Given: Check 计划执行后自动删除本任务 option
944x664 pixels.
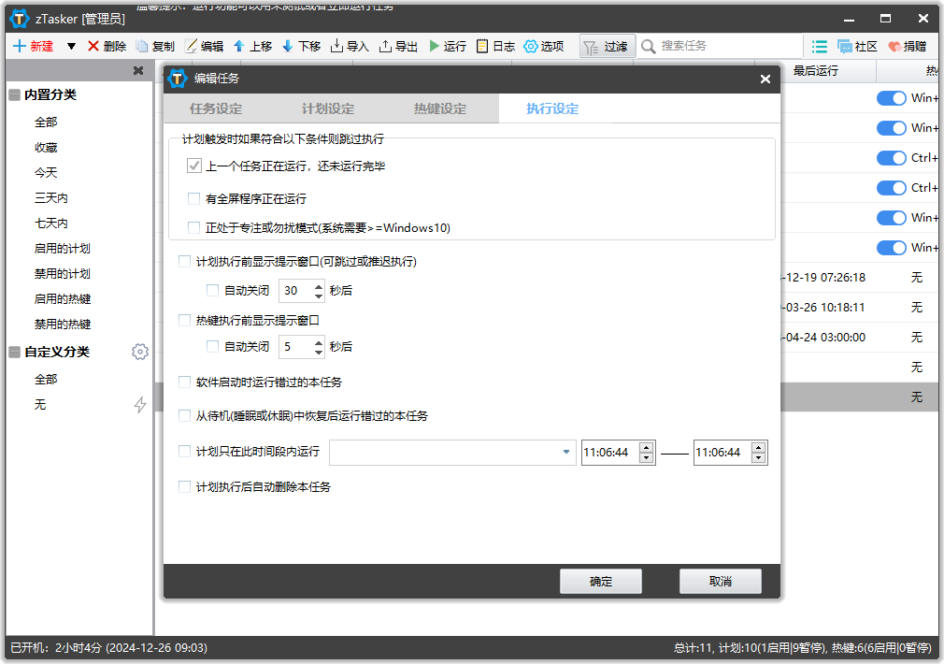Looking at the screenshot, I should [184, 486].
